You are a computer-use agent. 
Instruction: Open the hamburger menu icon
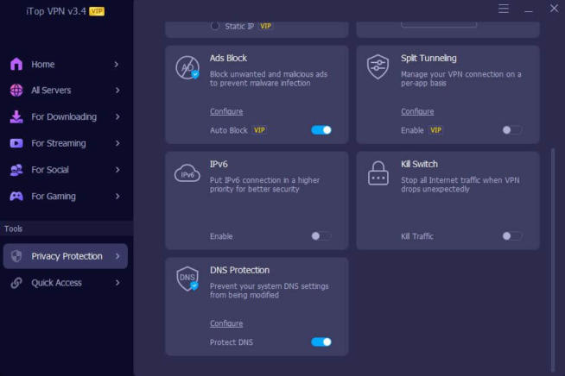504,9
